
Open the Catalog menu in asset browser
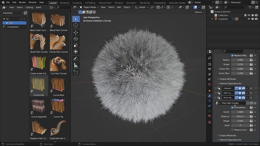pyautogui.click(x=29, y=7)
